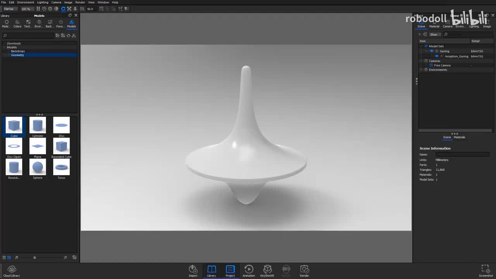
Task: Select the Backdrops folder
Action: [x=18, y=51]
